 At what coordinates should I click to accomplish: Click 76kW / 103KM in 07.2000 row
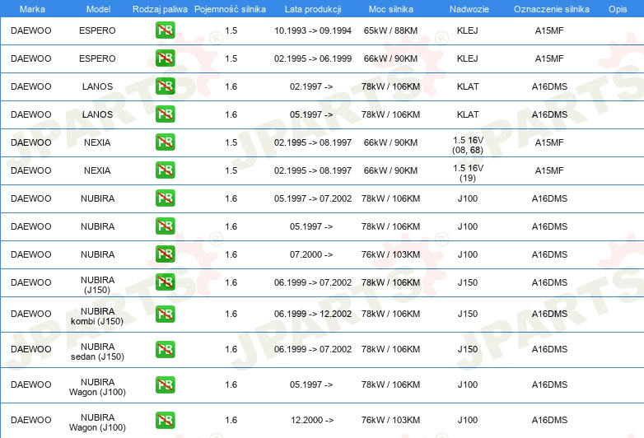tap(390, 254)
